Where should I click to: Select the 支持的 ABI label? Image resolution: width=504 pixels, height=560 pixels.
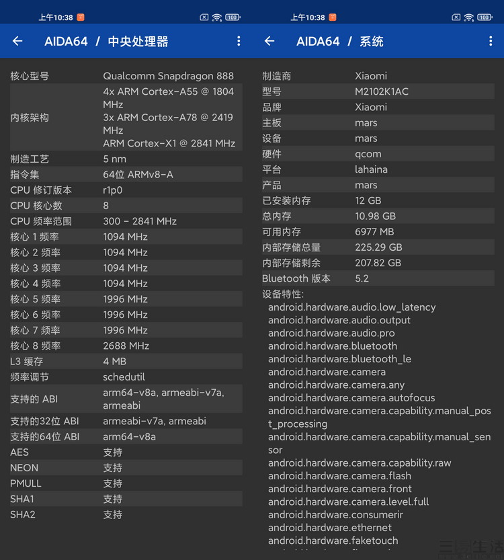point(34,399)
